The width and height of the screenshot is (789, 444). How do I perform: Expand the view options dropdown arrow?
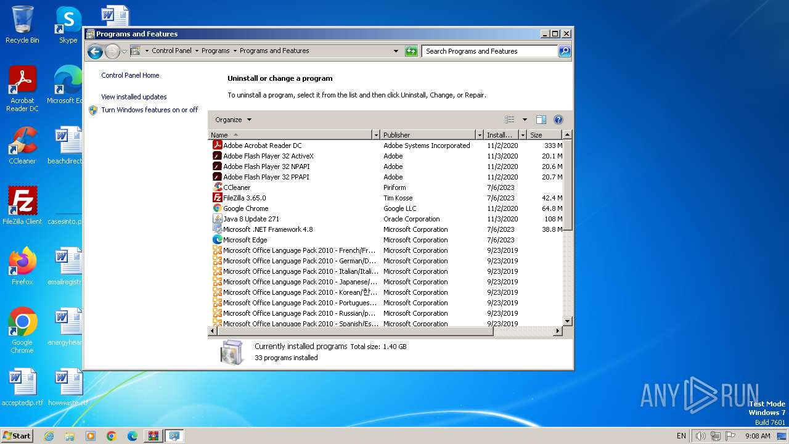click(x=525, y=120)
